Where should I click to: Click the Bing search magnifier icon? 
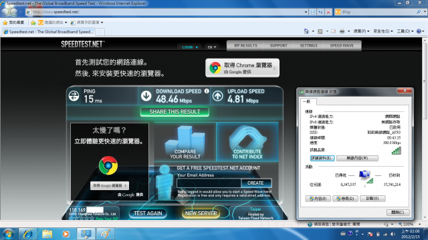point(419,12)
